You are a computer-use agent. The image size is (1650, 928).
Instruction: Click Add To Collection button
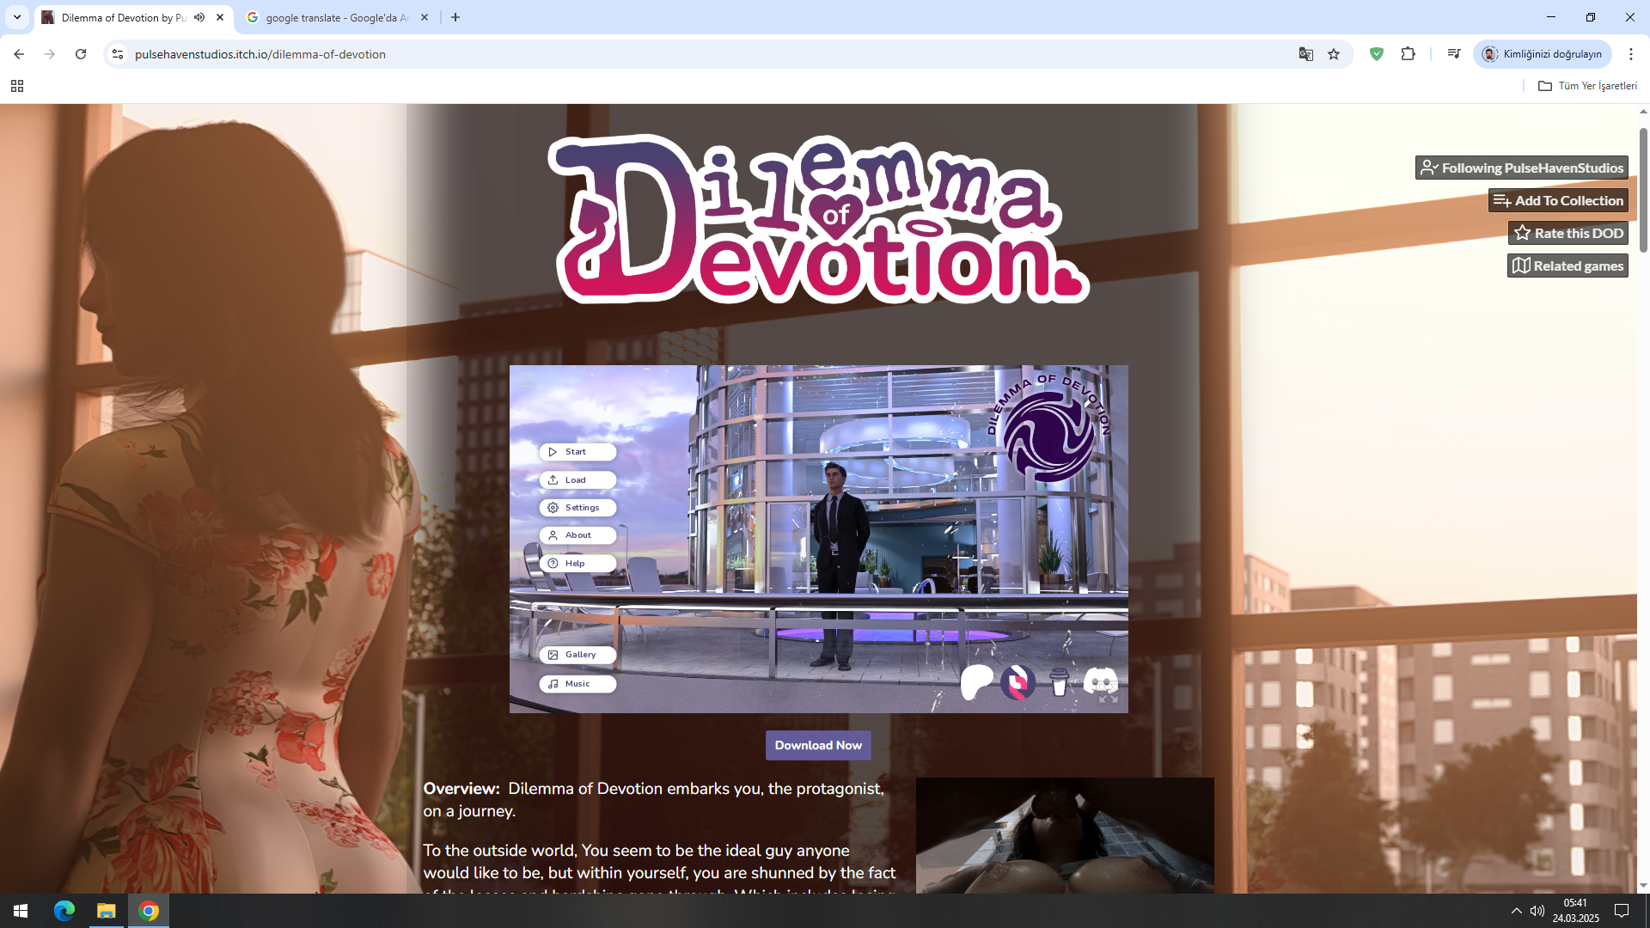[x=1558, y=200]
